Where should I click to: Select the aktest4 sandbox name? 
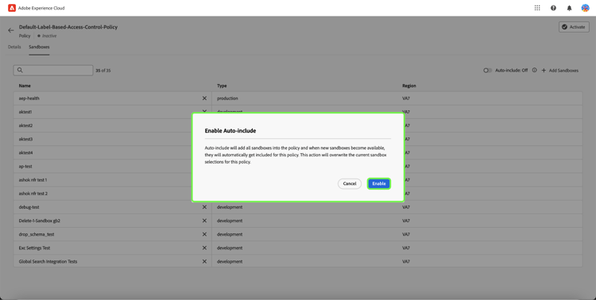click(25, 152)
